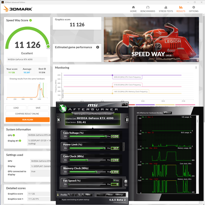205x205 pixels.
Task: Go to the Home tab
Action: tap(133, 9)
